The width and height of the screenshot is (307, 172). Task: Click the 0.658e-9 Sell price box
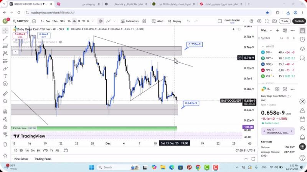coord(20,36)
